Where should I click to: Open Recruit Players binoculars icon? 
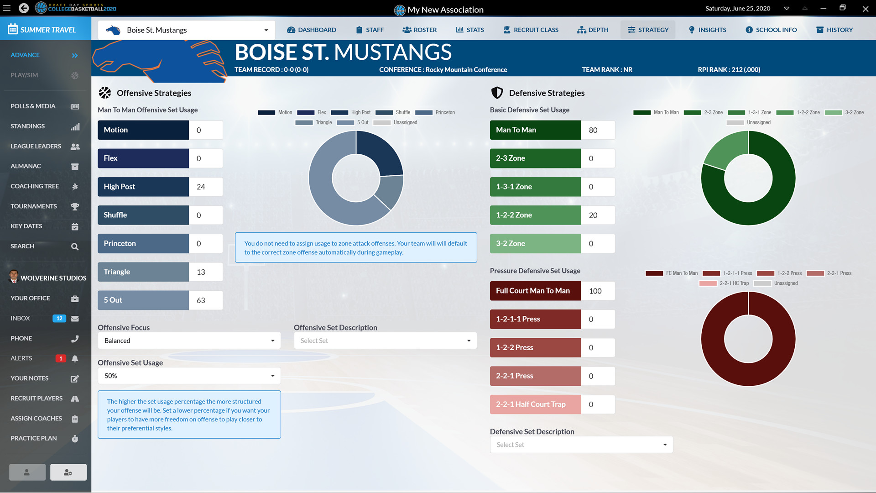click(x=75, y=398)
